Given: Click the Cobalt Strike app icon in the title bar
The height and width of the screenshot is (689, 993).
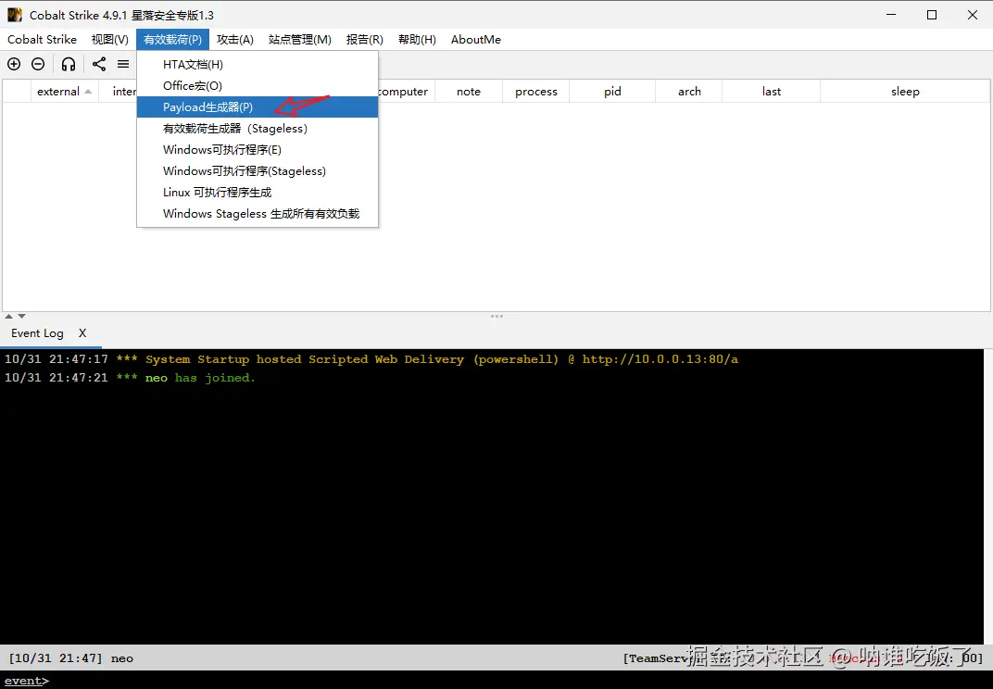Looking at the screenshot, I should 15,15.
